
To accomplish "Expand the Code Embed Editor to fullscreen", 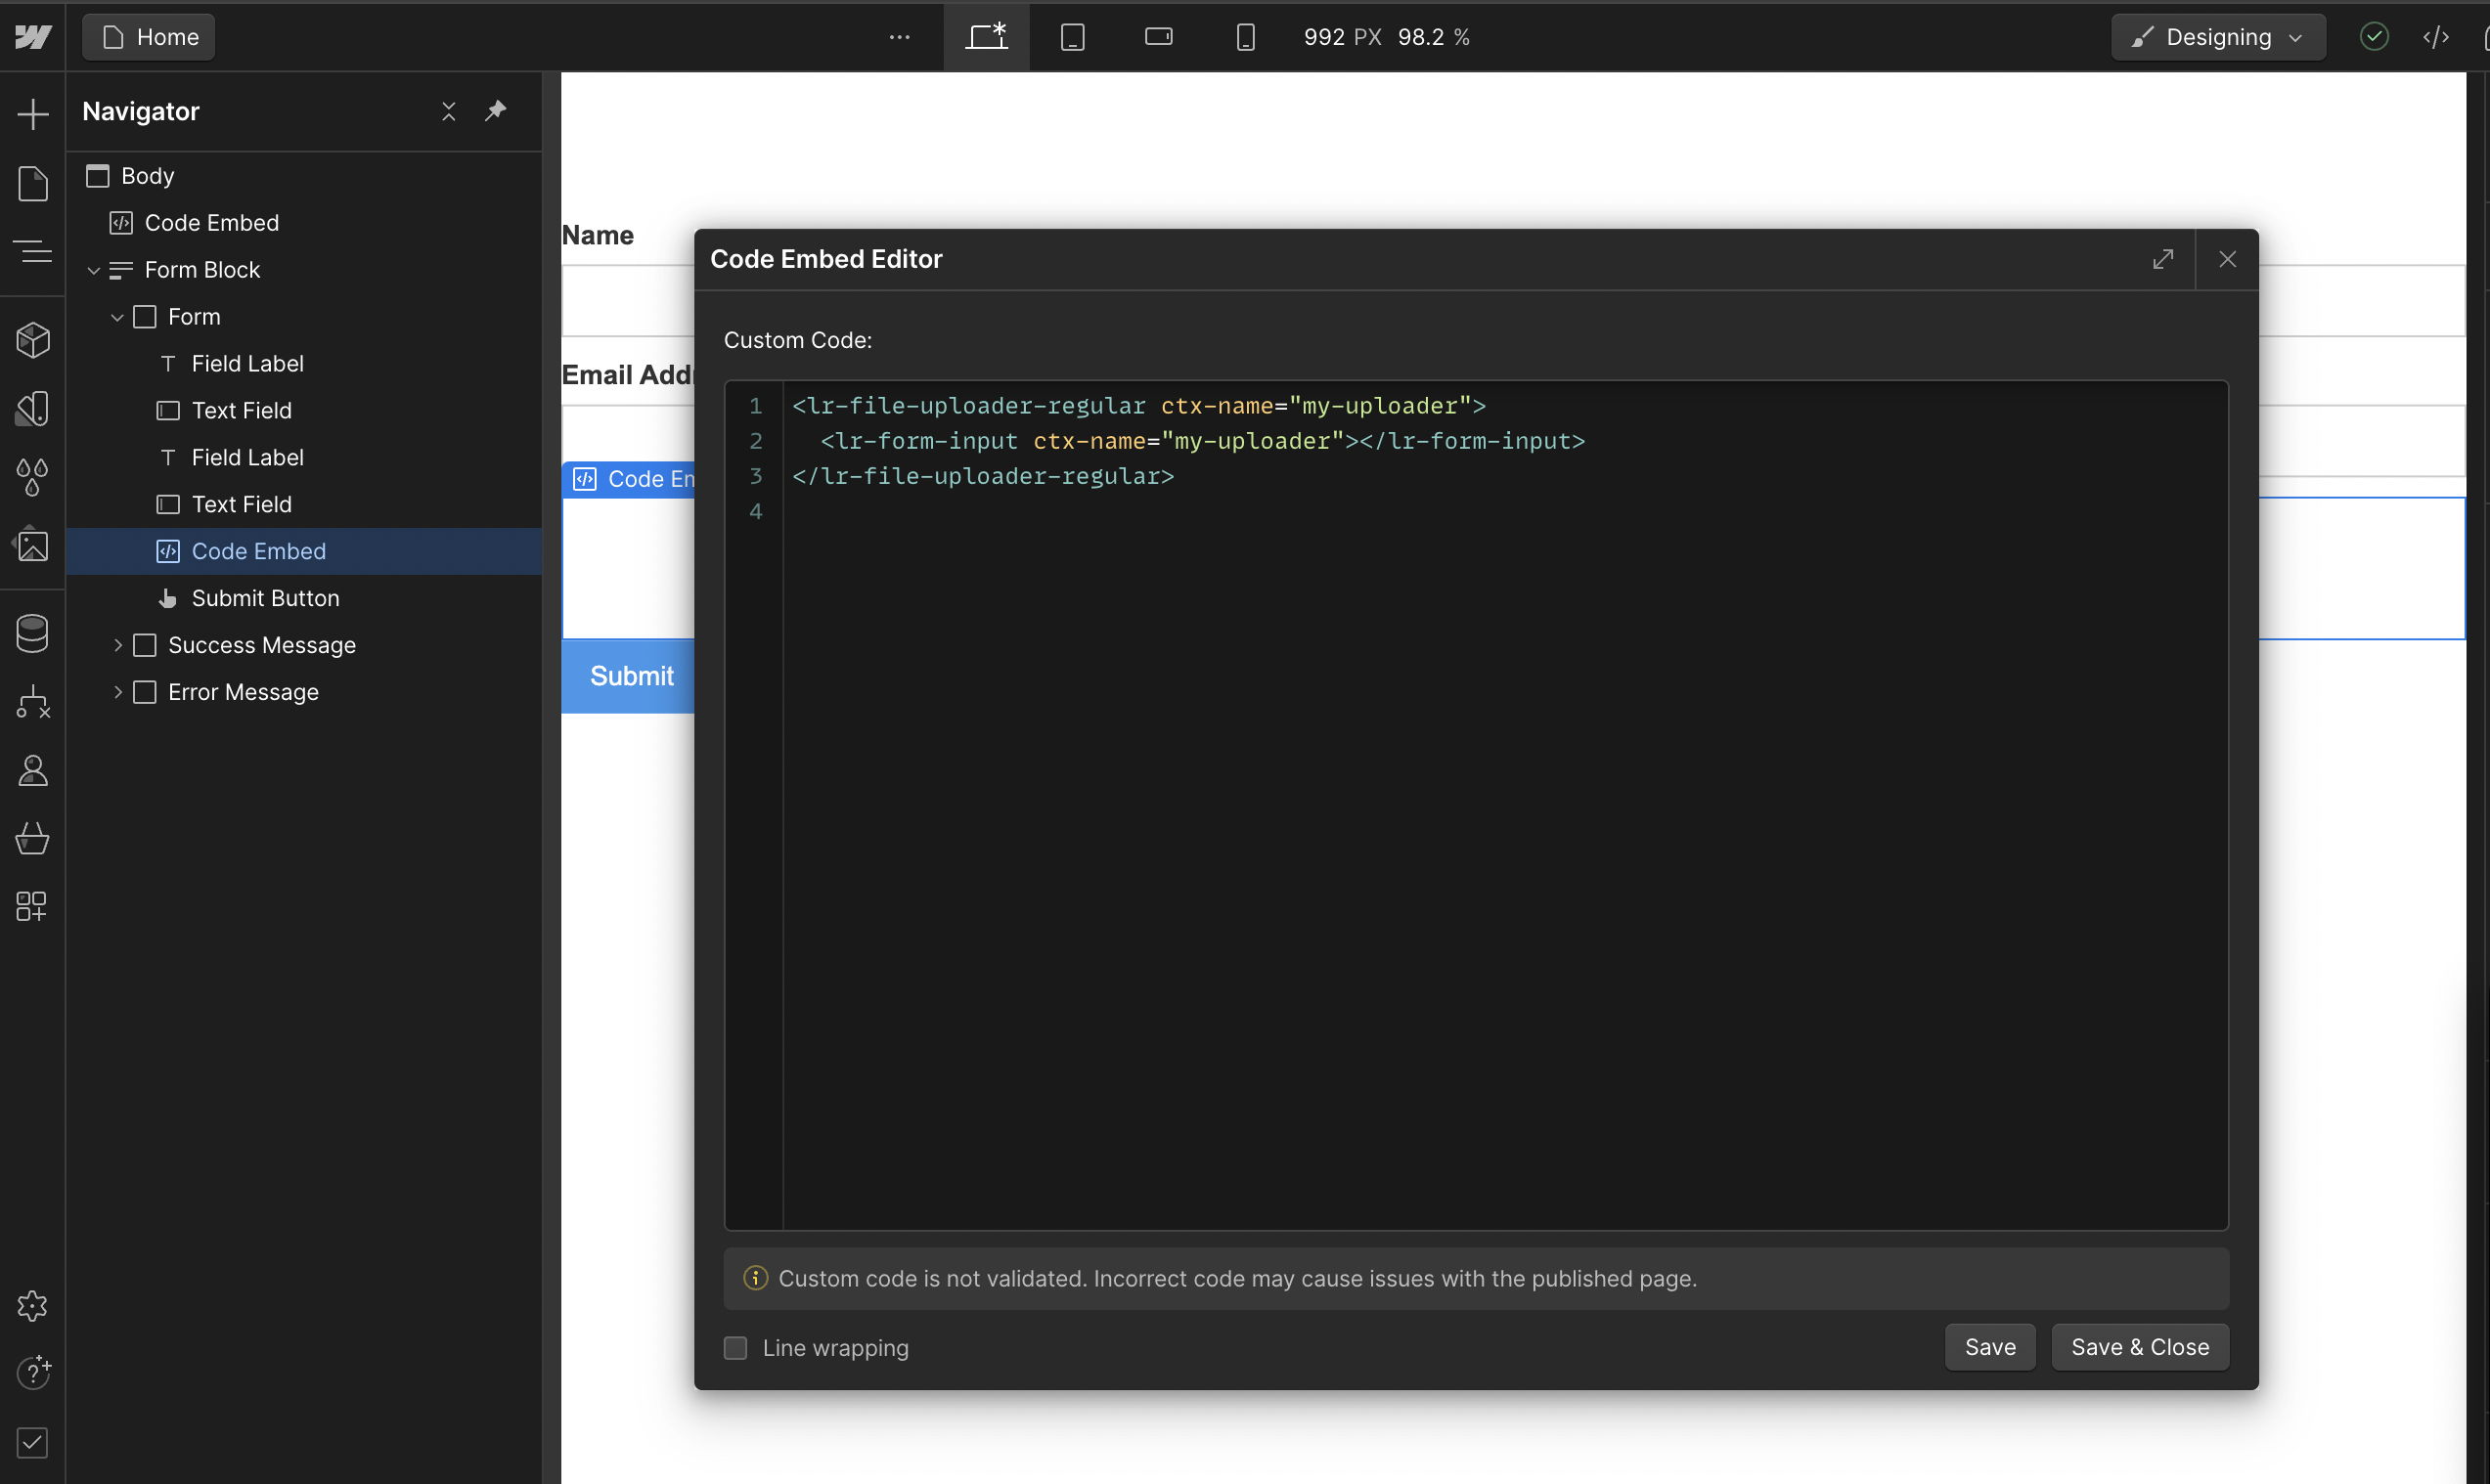I will coord(2163,259).
